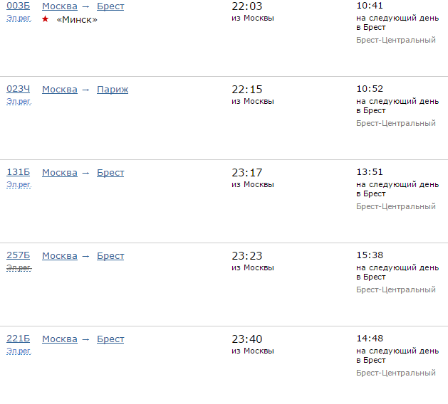Click Эл.рег. label under train 023Ч
Screen dimensions: 448x404
coord(19,102)
